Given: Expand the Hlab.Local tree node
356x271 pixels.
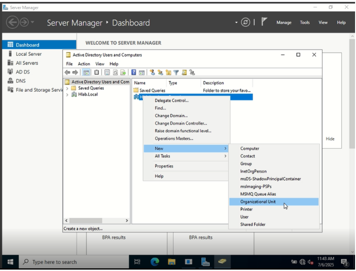Looking at the screenshot, I should pyautogui.click(x=67, y=94).
